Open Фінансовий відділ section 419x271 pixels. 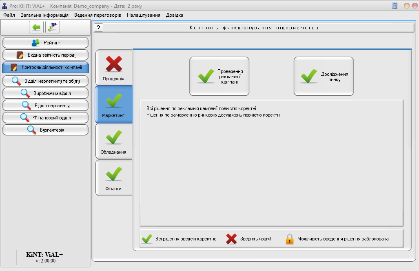(45, 118)
